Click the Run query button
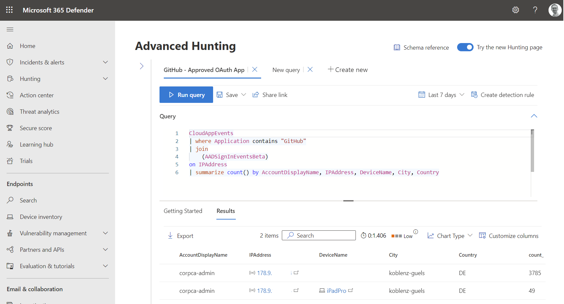The image size is (564, 304). 186,95
